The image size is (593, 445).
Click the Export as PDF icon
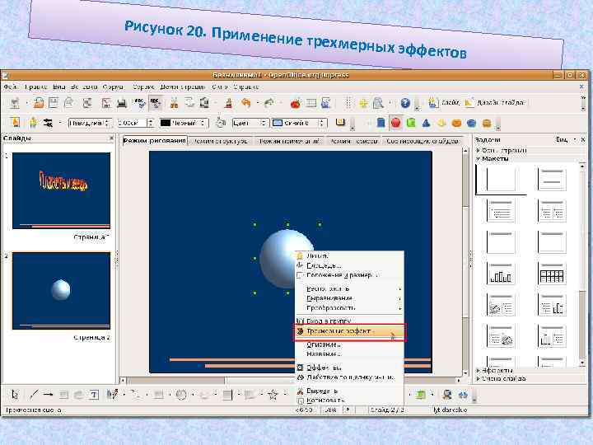[106, 103]
